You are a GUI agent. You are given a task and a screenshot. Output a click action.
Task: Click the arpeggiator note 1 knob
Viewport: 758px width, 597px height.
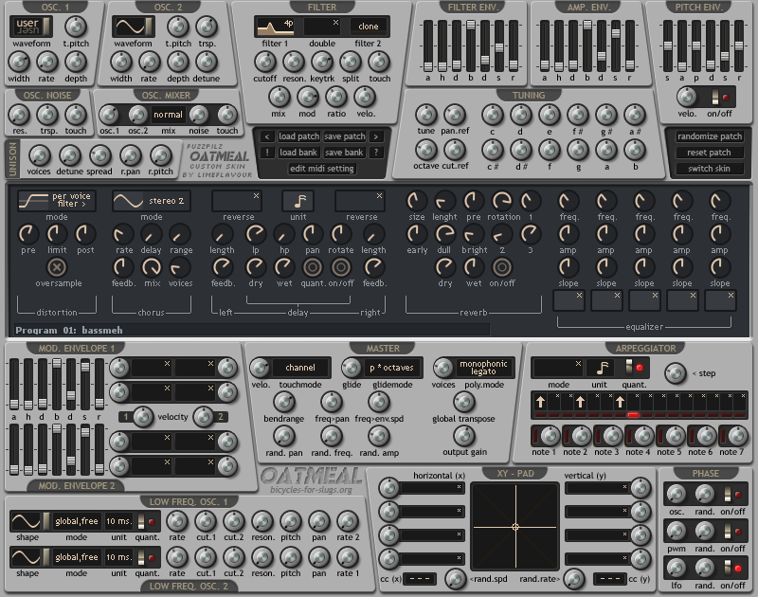tap(549, 436)
